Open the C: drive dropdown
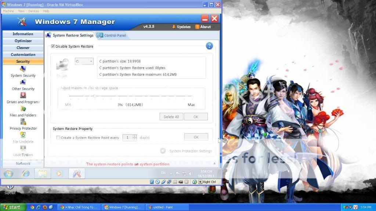The width and height of the screenshot is (376, 211). point(84,61)
